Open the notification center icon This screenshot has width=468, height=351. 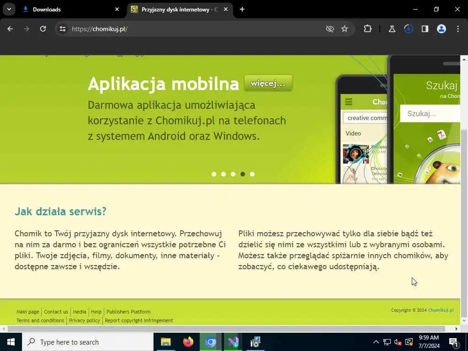(x=453, y=342)
